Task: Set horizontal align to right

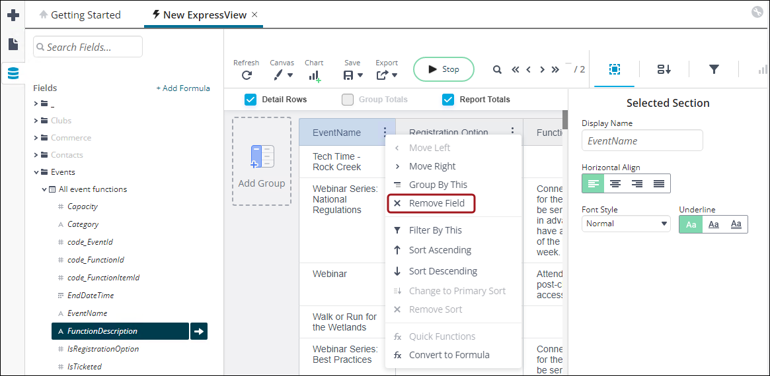Action: 637,184
